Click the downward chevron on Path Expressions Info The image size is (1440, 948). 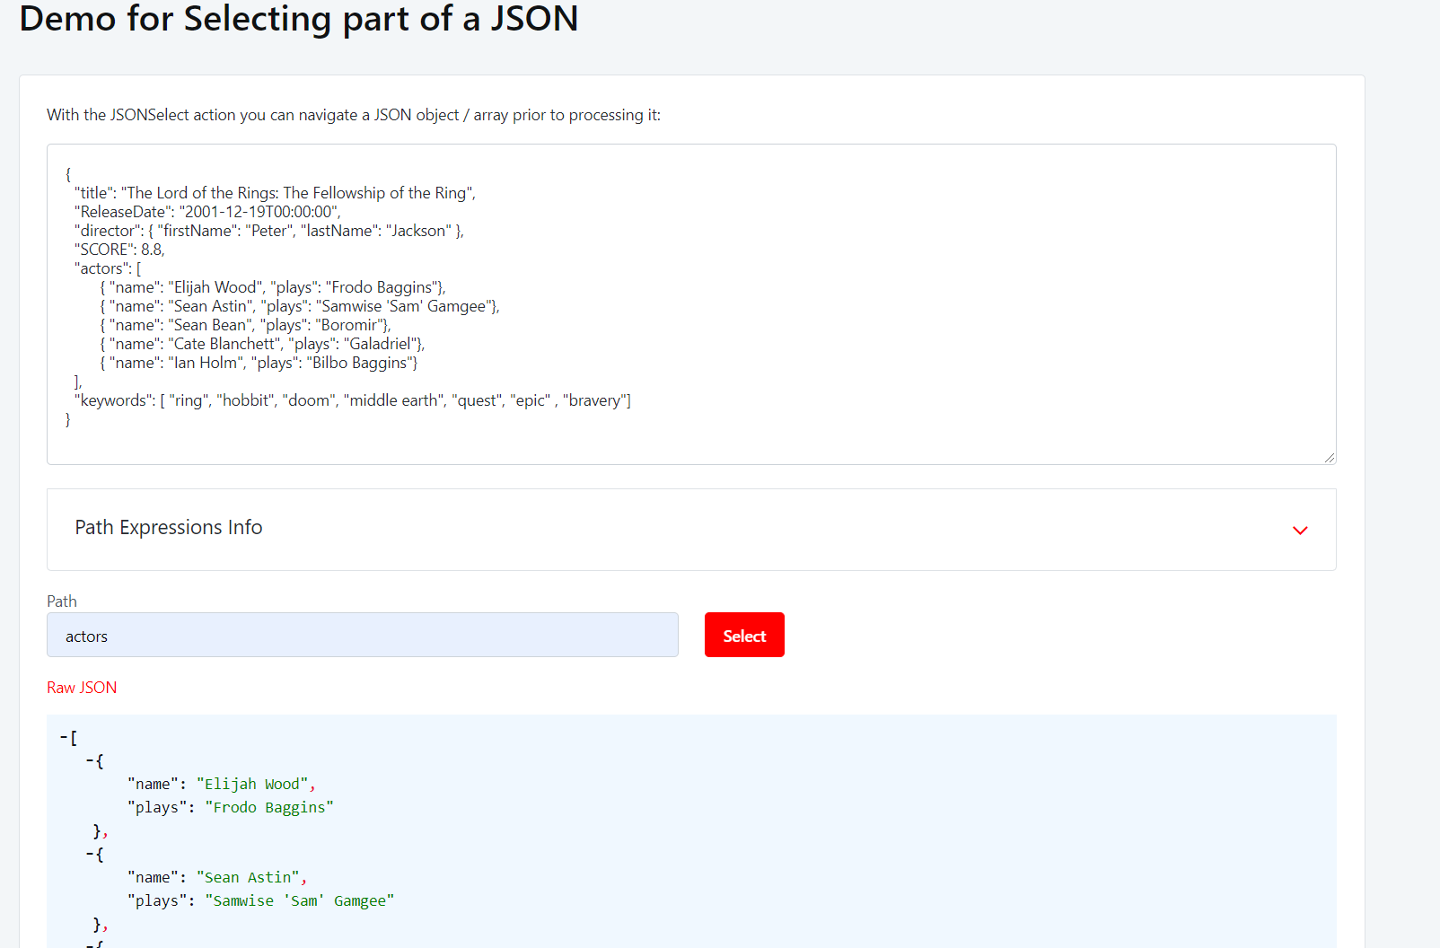(1300, 531)
